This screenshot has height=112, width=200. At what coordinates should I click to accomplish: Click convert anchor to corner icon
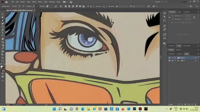coord(19,6)
